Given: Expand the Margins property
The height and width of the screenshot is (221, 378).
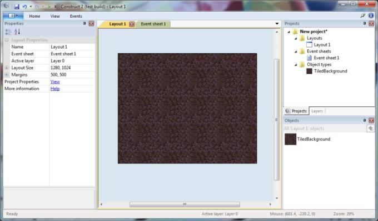Looking at the screenshot, I should [7, 75].
